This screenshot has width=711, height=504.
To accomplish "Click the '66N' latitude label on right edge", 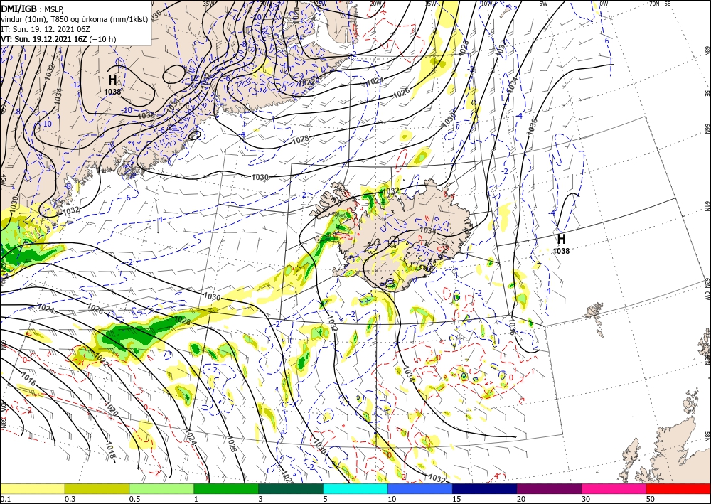I will 707,128.
